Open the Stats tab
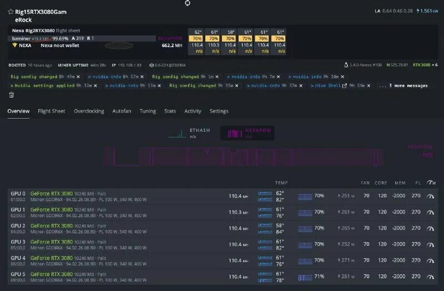The height and width of the screenshot is (291, 444). 170,111
